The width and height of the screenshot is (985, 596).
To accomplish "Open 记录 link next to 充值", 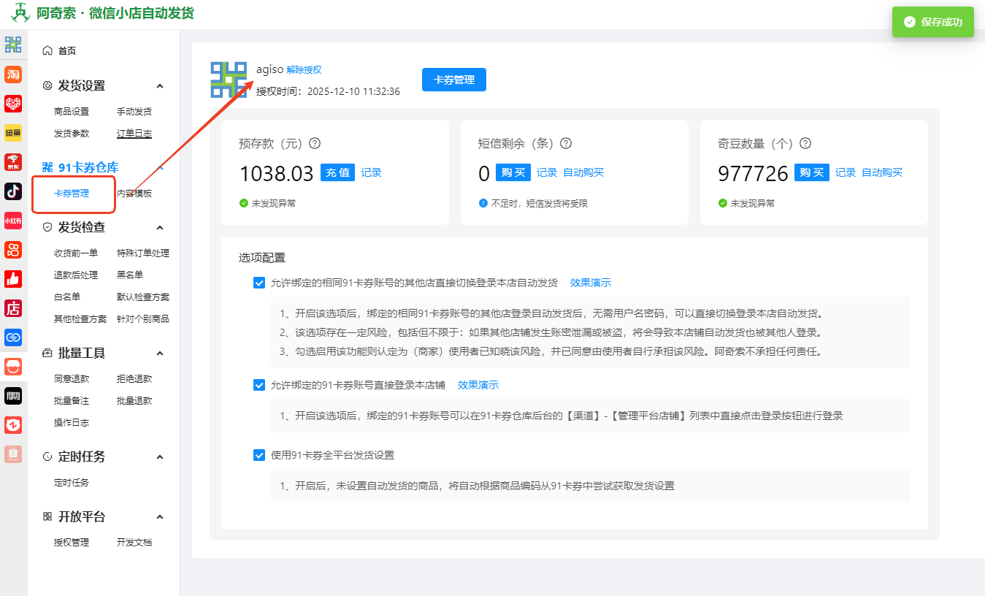I will click(372, 173).
